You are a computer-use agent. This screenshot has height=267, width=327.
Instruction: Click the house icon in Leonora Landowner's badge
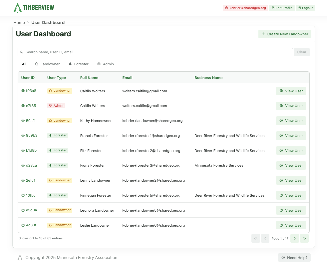pos(50,210)
